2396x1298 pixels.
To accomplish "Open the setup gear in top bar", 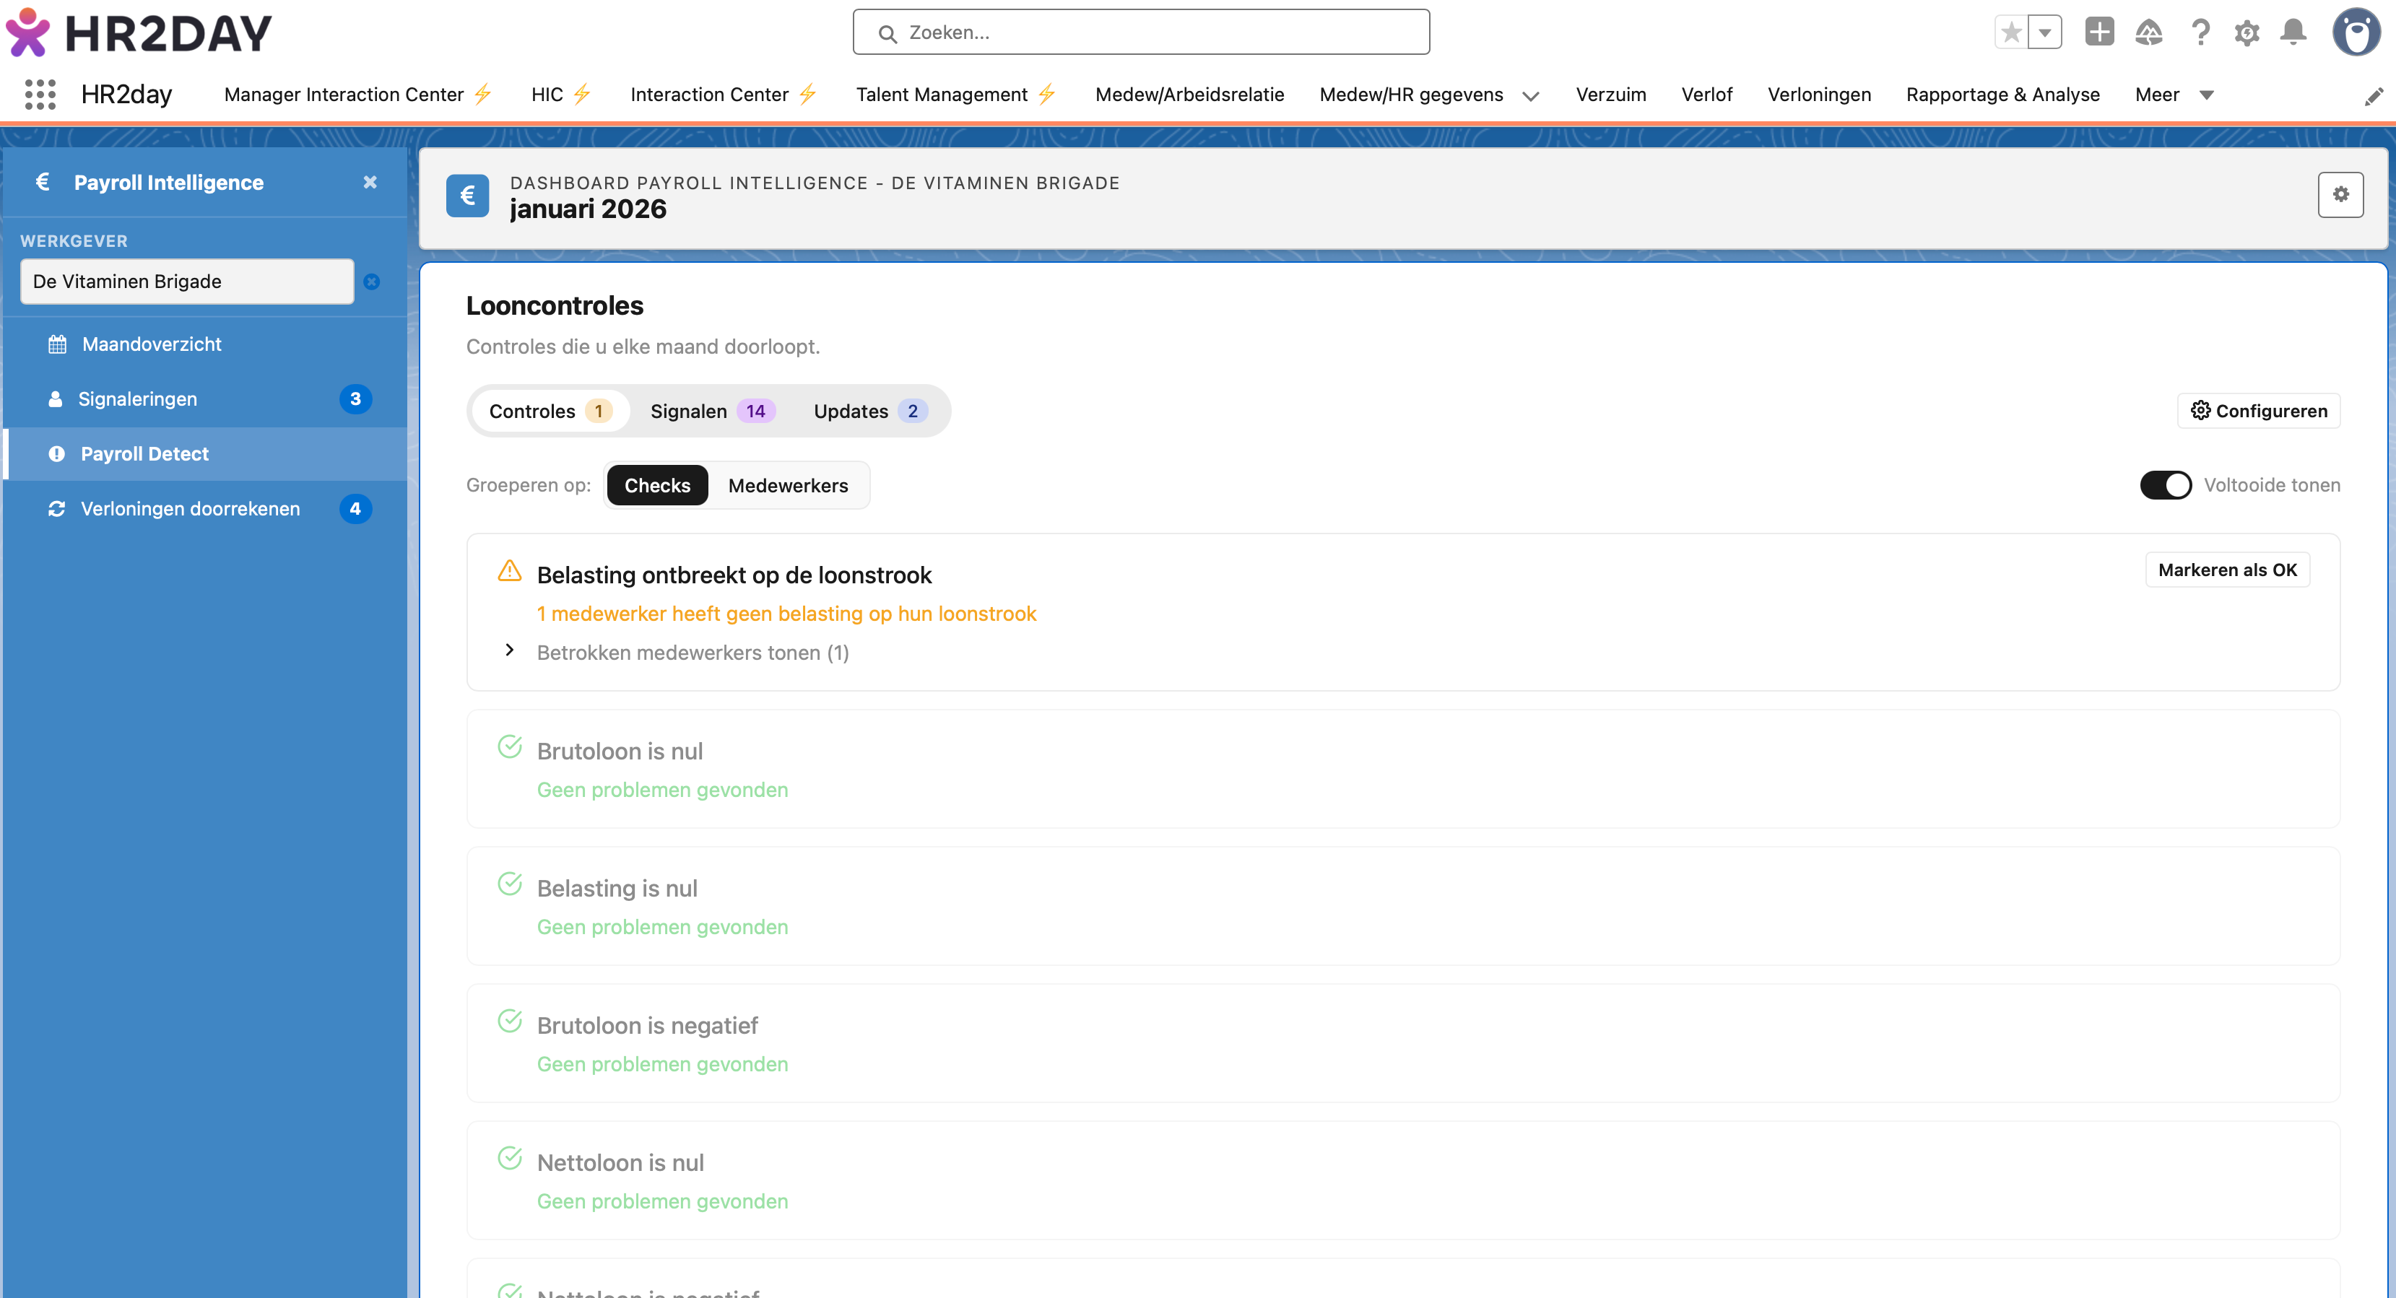I will [2247, 32].
